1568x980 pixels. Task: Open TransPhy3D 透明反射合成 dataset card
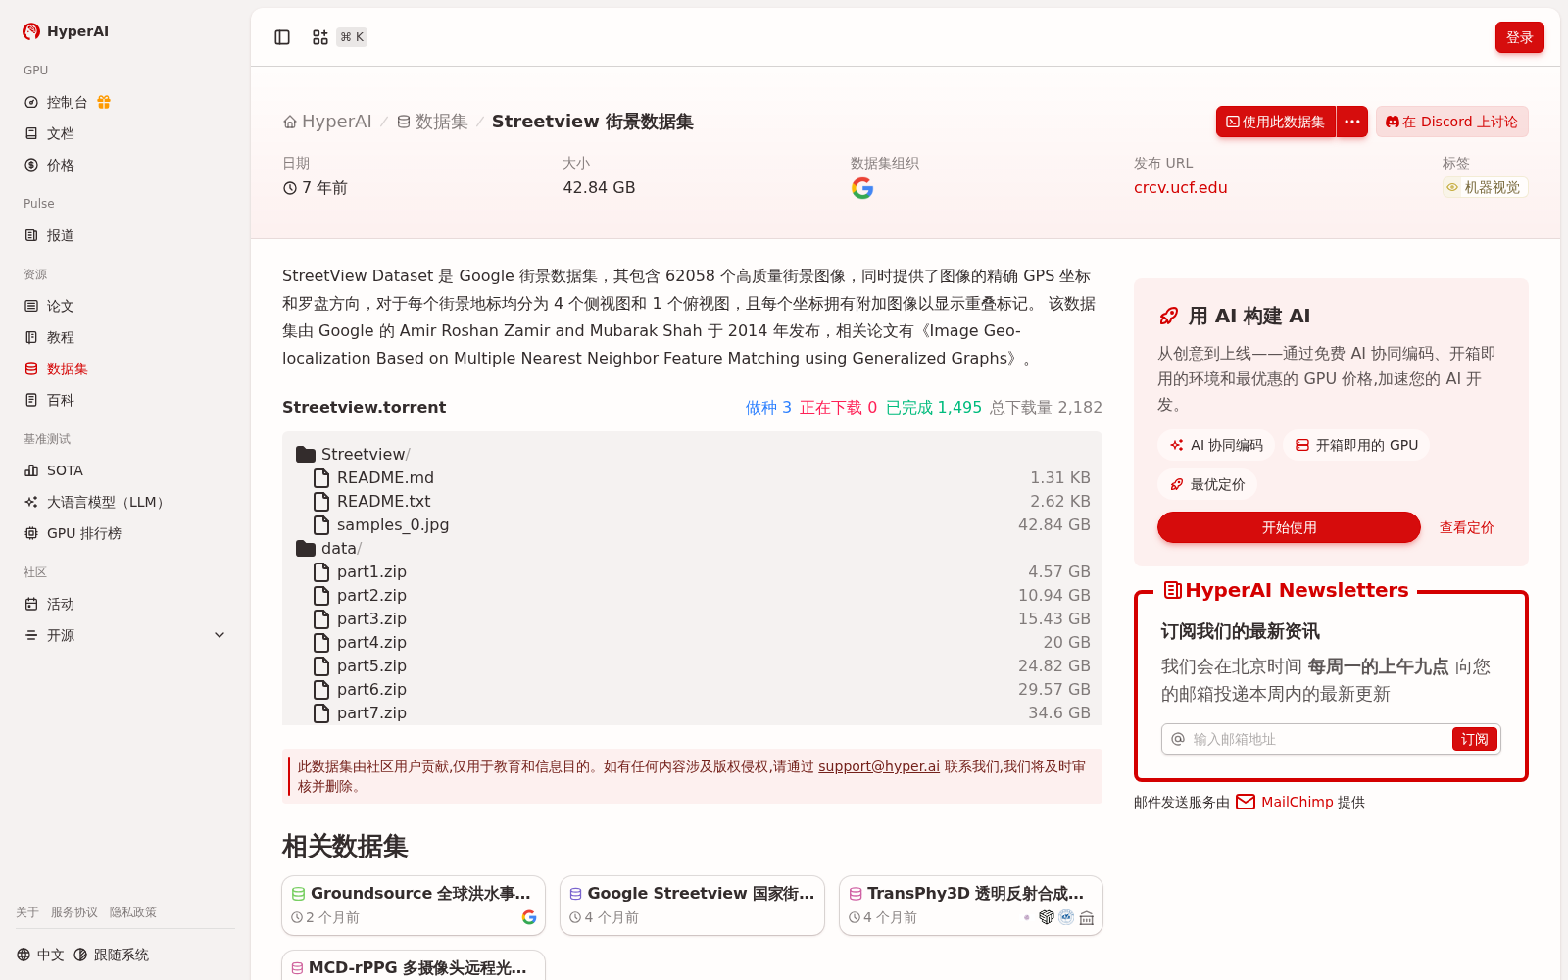point(971,906)
